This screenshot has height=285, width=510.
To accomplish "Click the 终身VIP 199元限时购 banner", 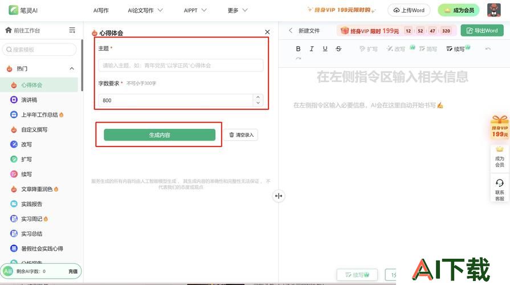I will (x=341, y=10).
